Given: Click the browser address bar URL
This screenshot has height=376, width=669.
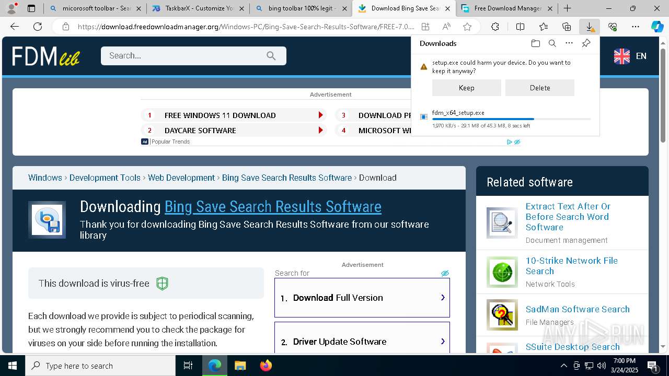Looking at the screenshot, I should coord(246,27).
